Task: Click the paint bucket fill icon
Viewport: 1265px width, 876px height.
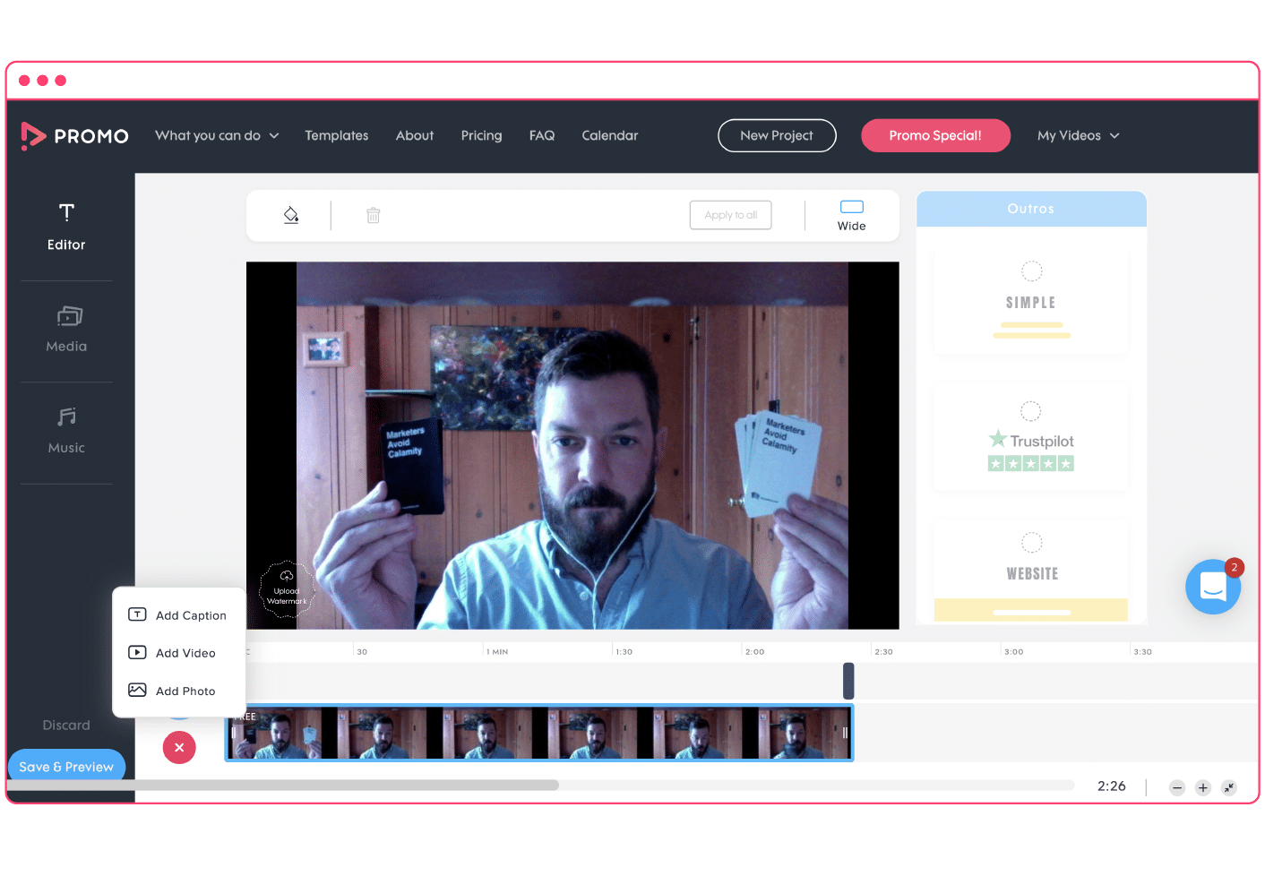Action: tap(291, 215)
